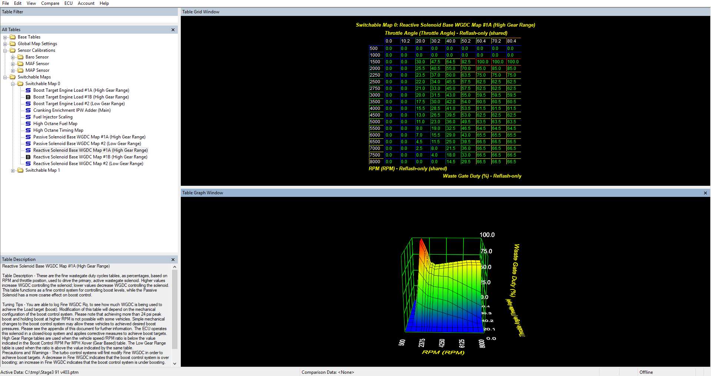Screen dimensions: 711x376
Task: Click the Sensor Calibrations folder icon
Action: point(13,50)
